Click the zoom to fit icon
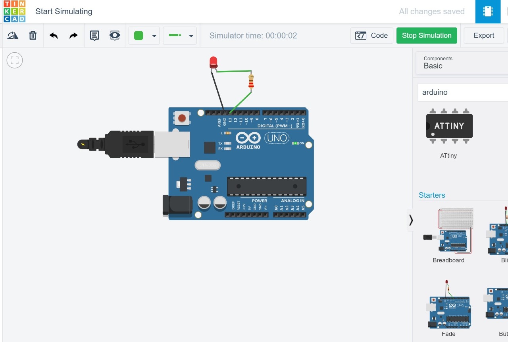 [x=15, y=60]
